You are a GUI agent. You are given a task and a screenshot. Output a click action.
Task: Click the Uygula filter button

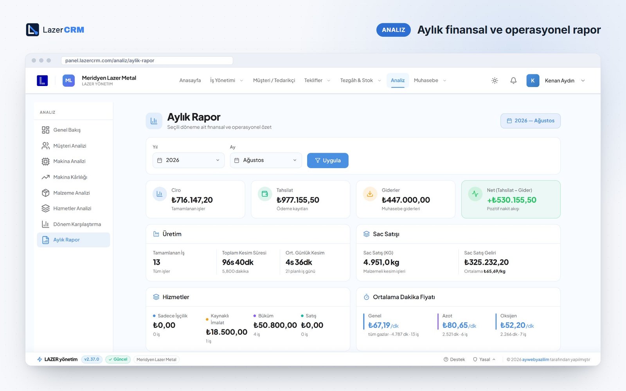pyautogui.click(x=328, y=160)
